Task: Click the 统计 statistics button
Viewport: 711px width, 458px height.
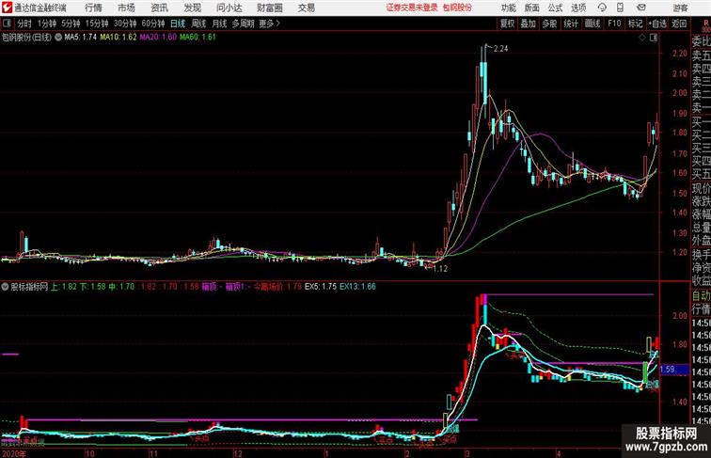Action: coord(571,24)
